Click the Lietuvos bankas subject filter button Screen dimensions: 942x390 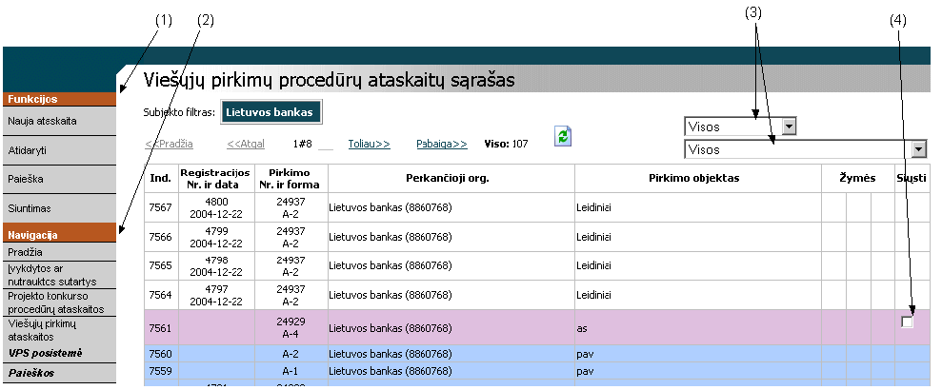pos(271,112)
